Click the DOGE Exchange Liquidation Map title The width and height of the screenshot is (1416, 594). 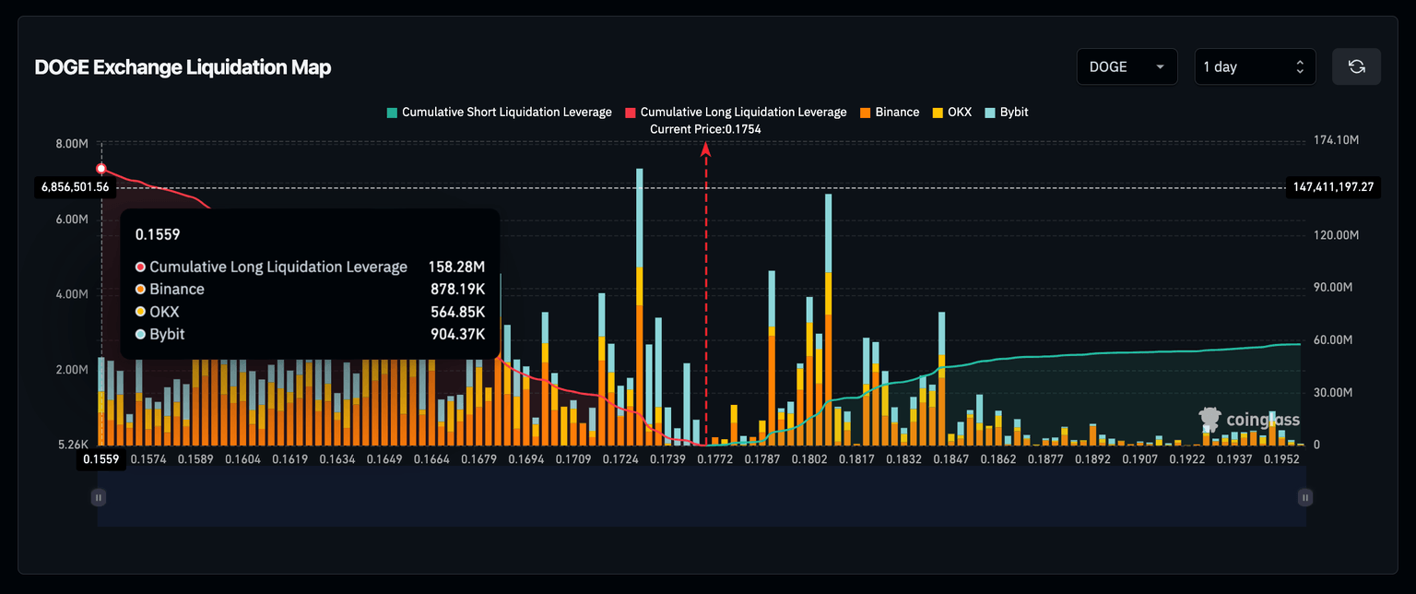click(183, 67)
